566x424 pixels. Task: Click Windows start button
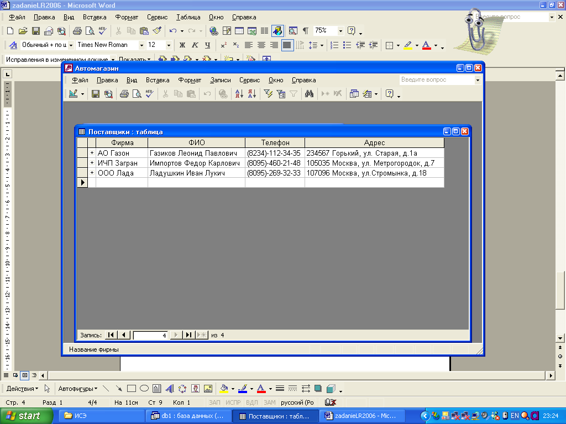[x=26, y=416]
